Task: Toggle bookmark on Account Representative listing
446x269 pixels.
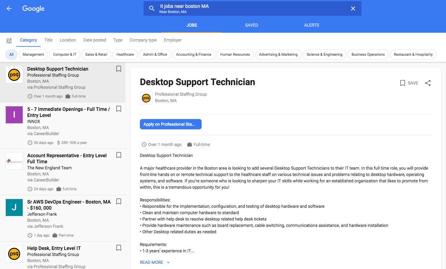Action: pos(119,155)
